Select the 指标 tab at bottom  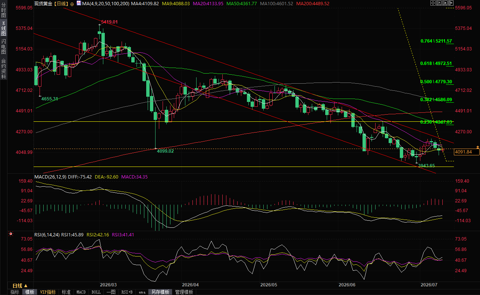[15, 292]
